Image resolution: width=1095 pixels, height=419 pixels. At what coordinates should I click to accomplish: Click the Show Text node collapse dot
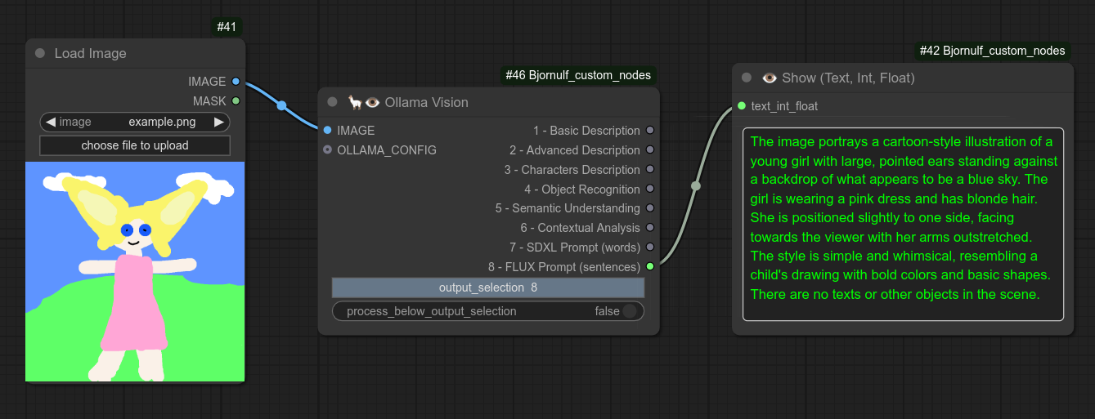(746, 78)
